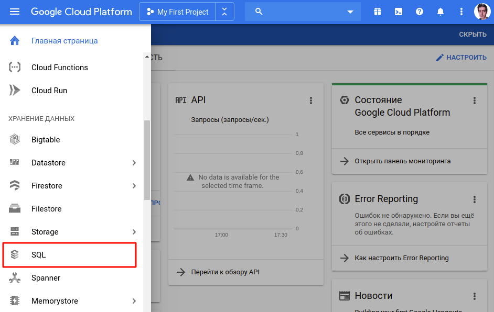Click the home icon beside Главная страница

click(15, 41)
